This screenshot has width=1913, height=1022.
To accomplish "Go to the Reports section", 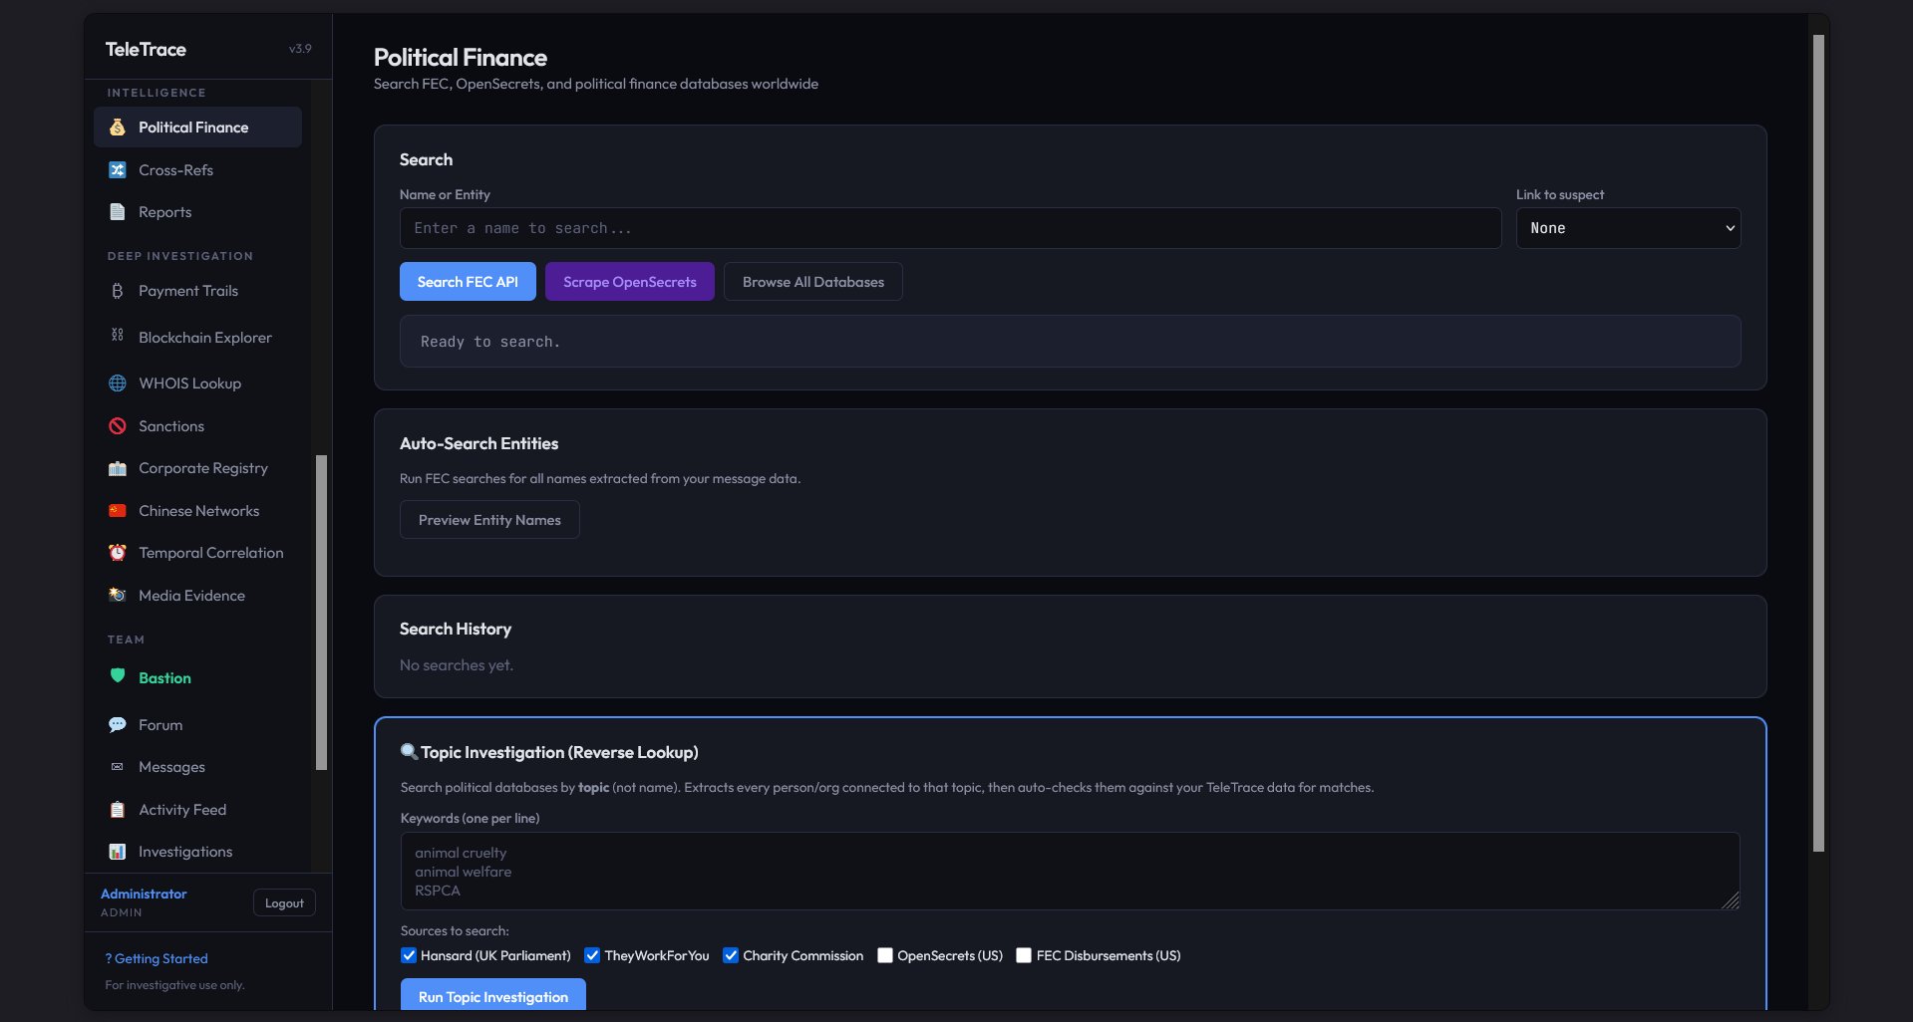I will click(x=164, y=212).
